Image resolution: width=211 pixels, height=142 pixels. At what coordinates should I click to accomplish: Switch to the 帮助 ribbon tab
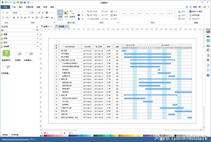(52, 7)
